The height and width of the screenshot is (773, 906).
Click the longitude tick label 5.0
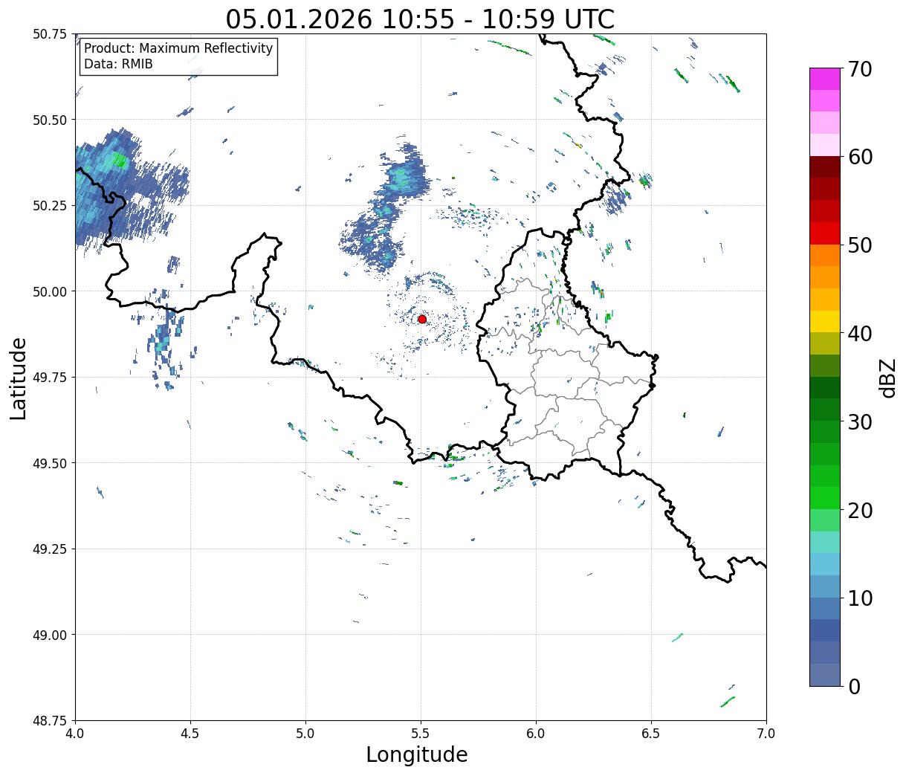(x=305, y=734)
